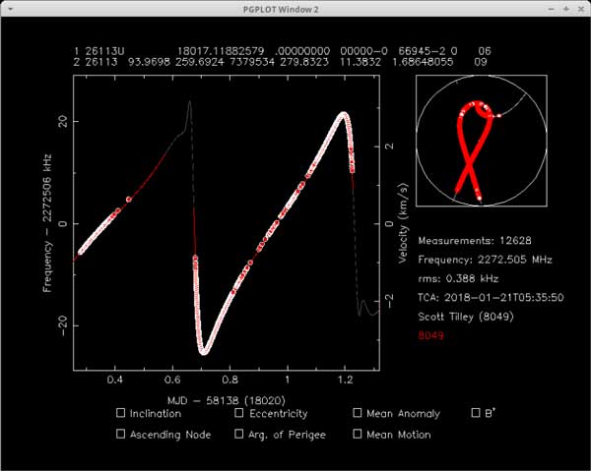591x471 pixels.
Task: Toggle the Mean Motion checkbox
Action: click(x=358, y=434)
